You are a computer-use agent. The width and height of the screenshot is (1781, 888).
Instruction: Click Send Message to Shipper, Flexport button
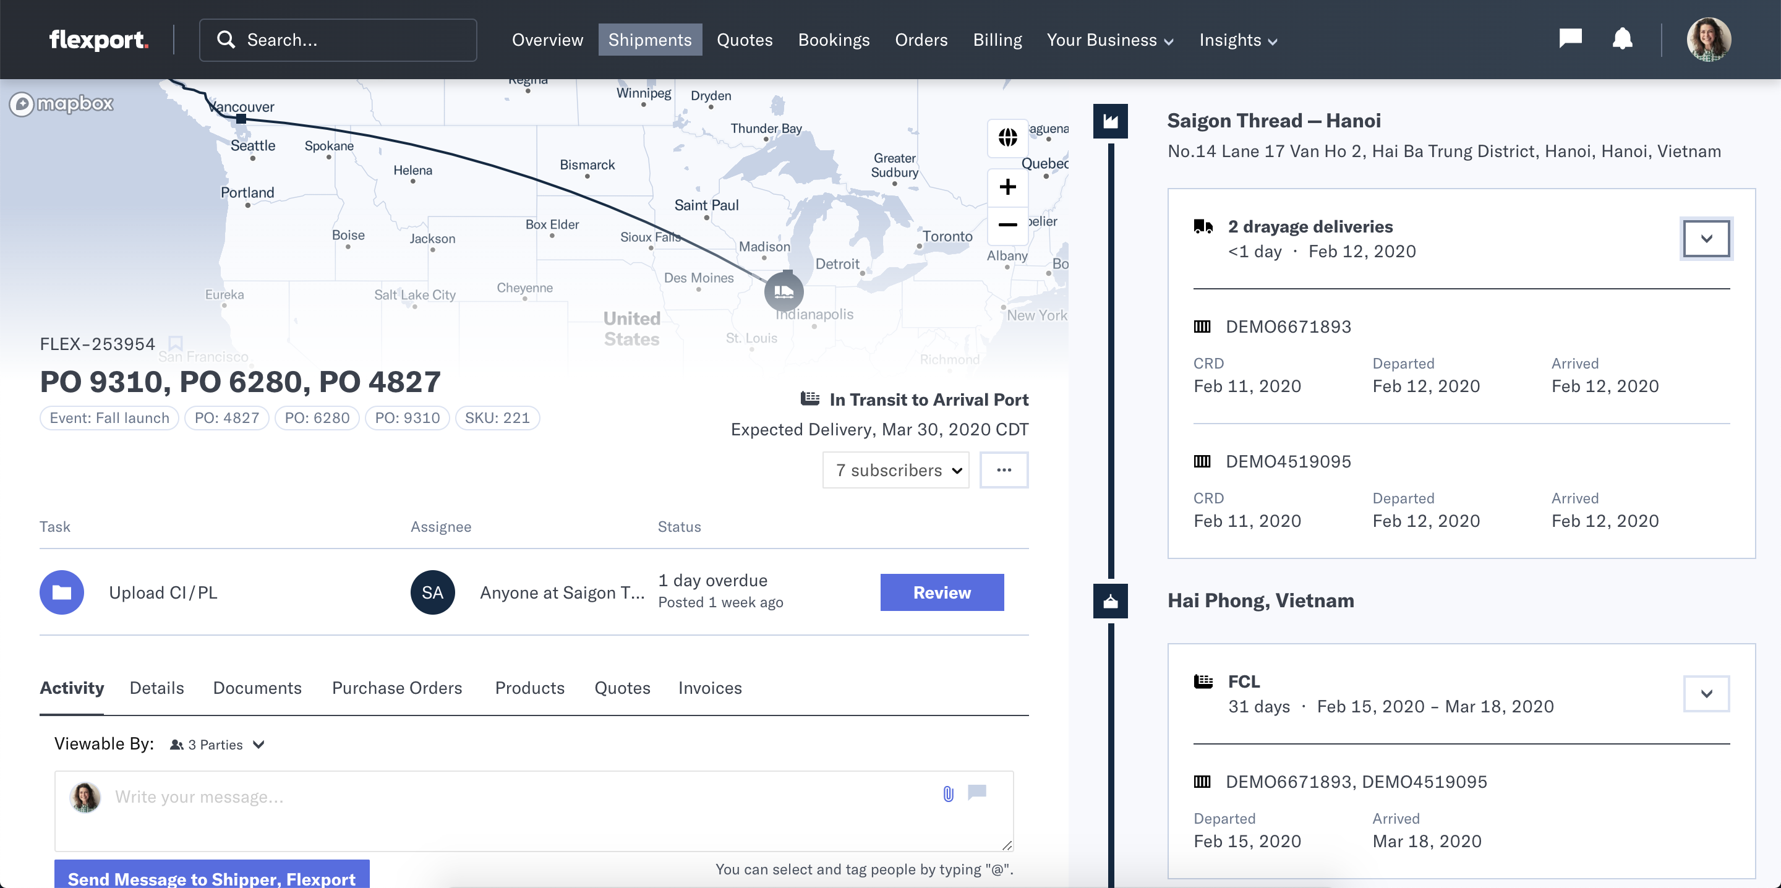[211, 877]
